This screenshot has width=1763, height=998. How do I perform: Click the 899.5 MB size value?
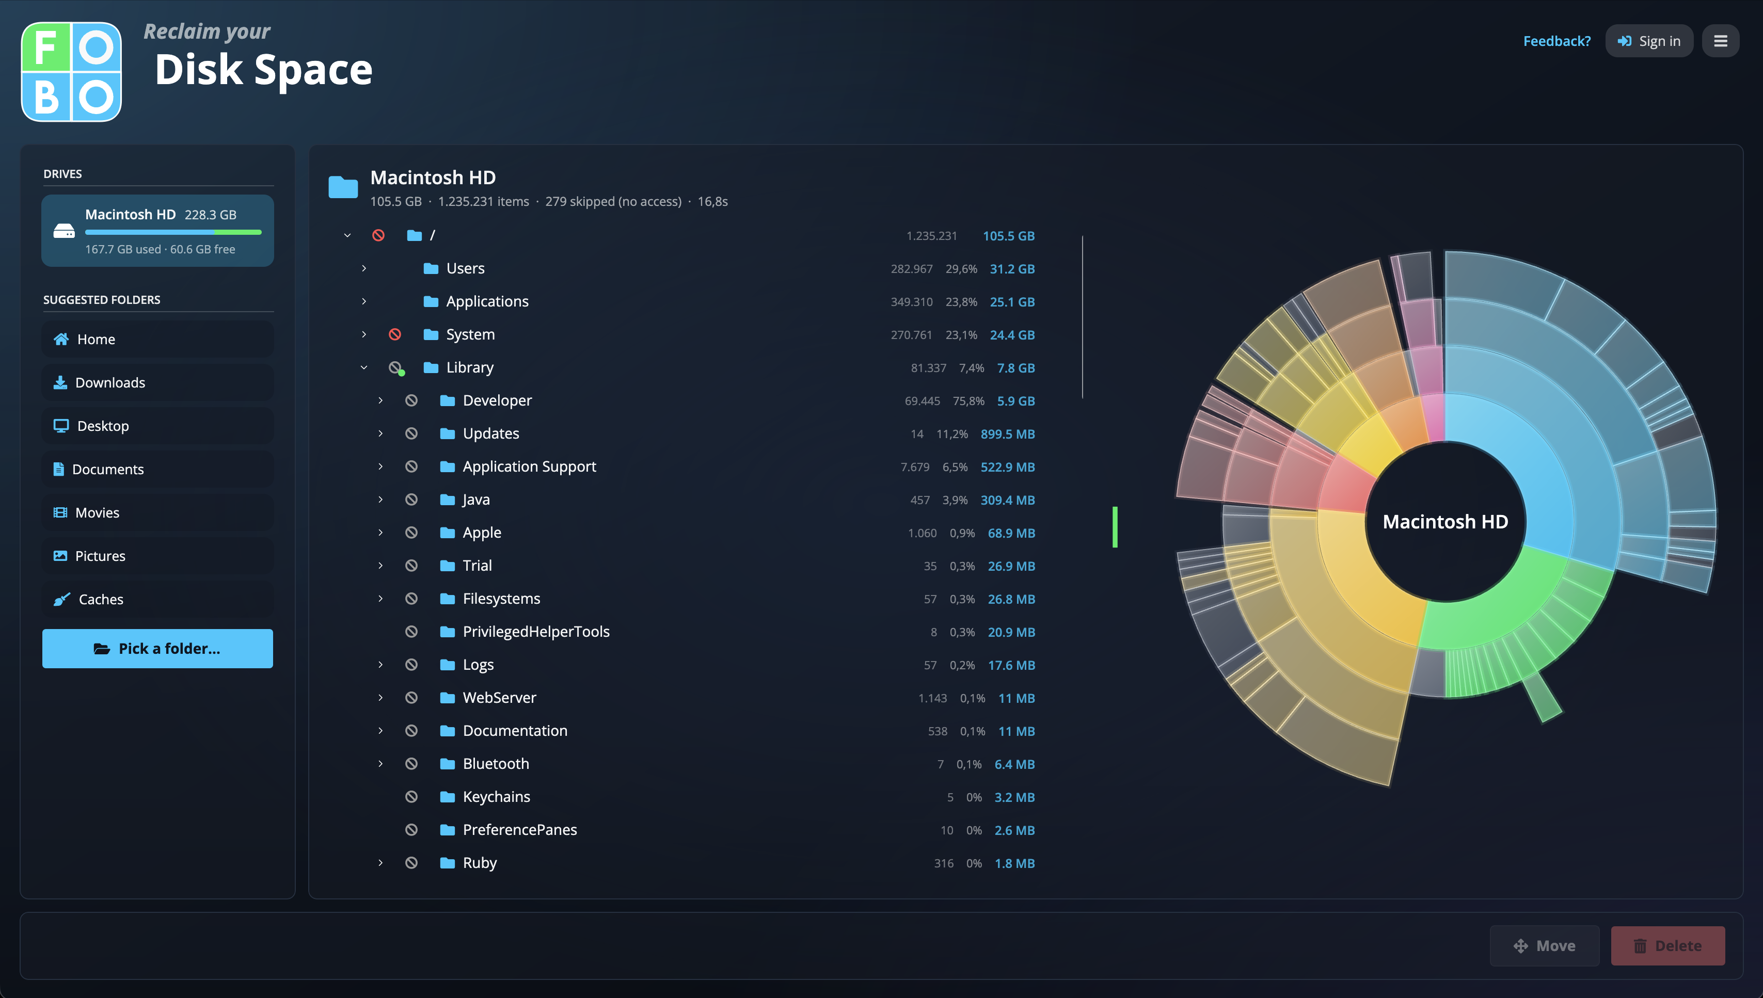1007,434
